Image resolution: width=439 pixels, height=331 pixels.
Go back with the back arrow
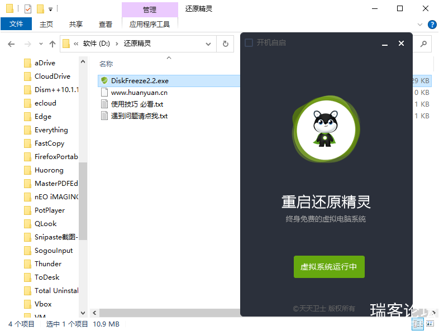[x=11, y=44]
